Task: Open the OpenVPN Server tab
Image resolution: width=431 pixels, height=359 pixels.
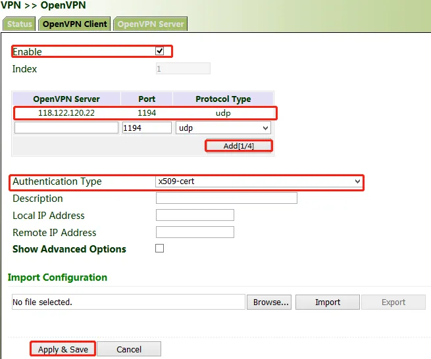Action: coord(150,24)
